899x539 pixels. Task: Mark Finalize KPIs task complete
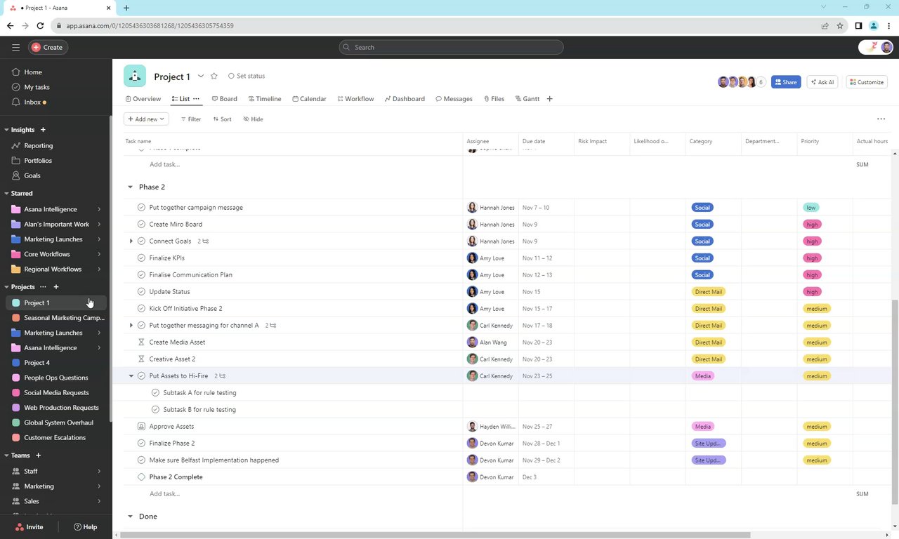pyautogui.click(x=141, y=258)
